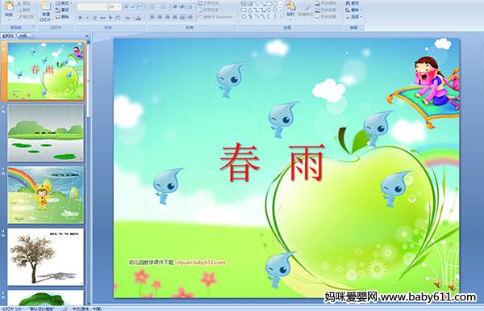This screenshot has height=311, width=484.
Task: Select the bare tree slide thumbnail
Action: point(46,257)
